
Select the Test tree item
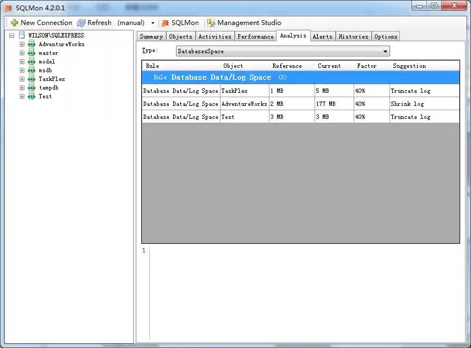pos(46,96)
